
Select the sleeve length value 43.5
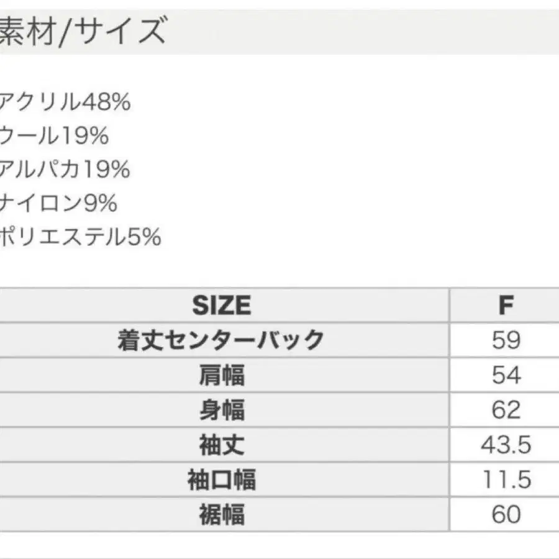pos(506,445)
